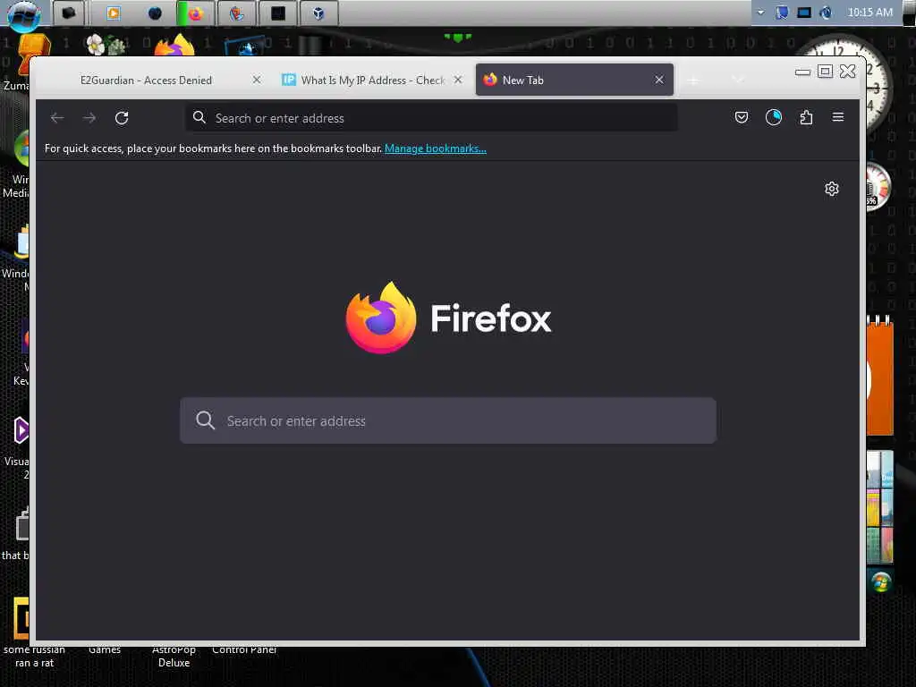Close the E2Guardian - Access Denied tab
The height and width of the screenshot is (687, 916).
coord(257,80)
